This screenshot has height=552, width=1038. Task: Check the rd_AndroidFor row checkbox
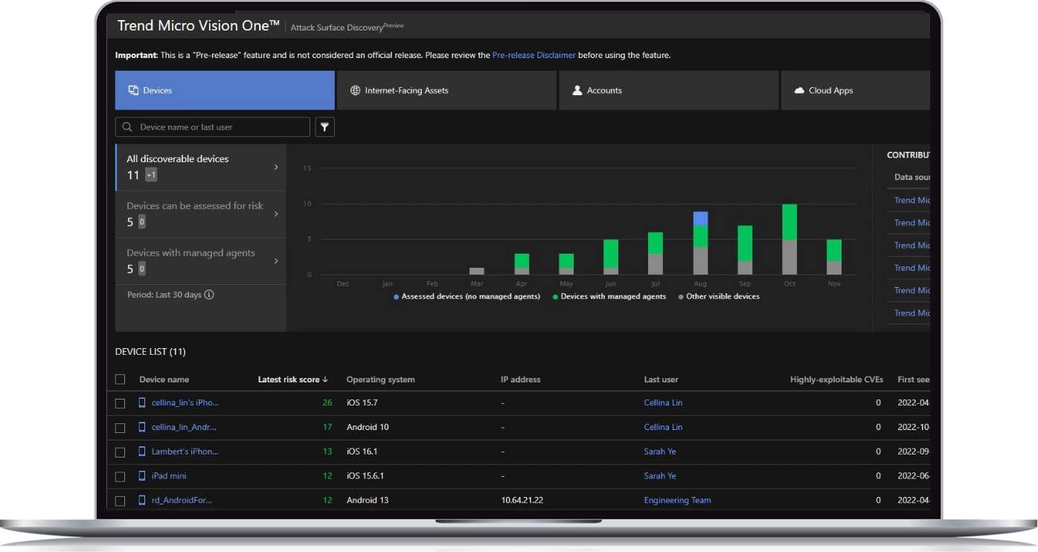click(x=121, y=501)
